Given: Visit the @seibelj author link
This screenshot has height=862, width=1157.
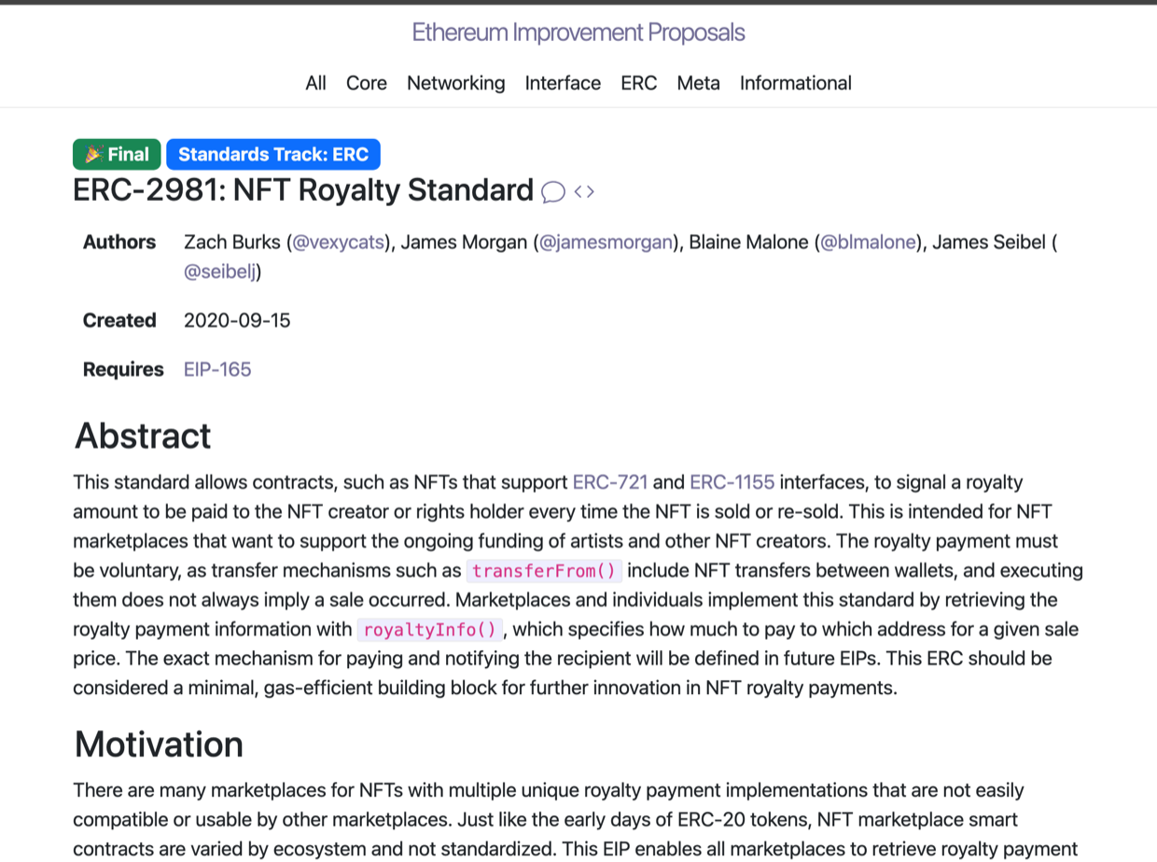Looking at the screenshot, I should tap(220, 271).
